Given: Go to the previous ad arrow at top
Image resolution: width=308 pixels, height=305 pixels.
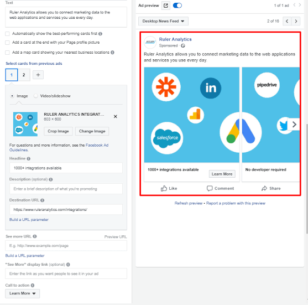Looking at the screenshot, I should point(294,5).
